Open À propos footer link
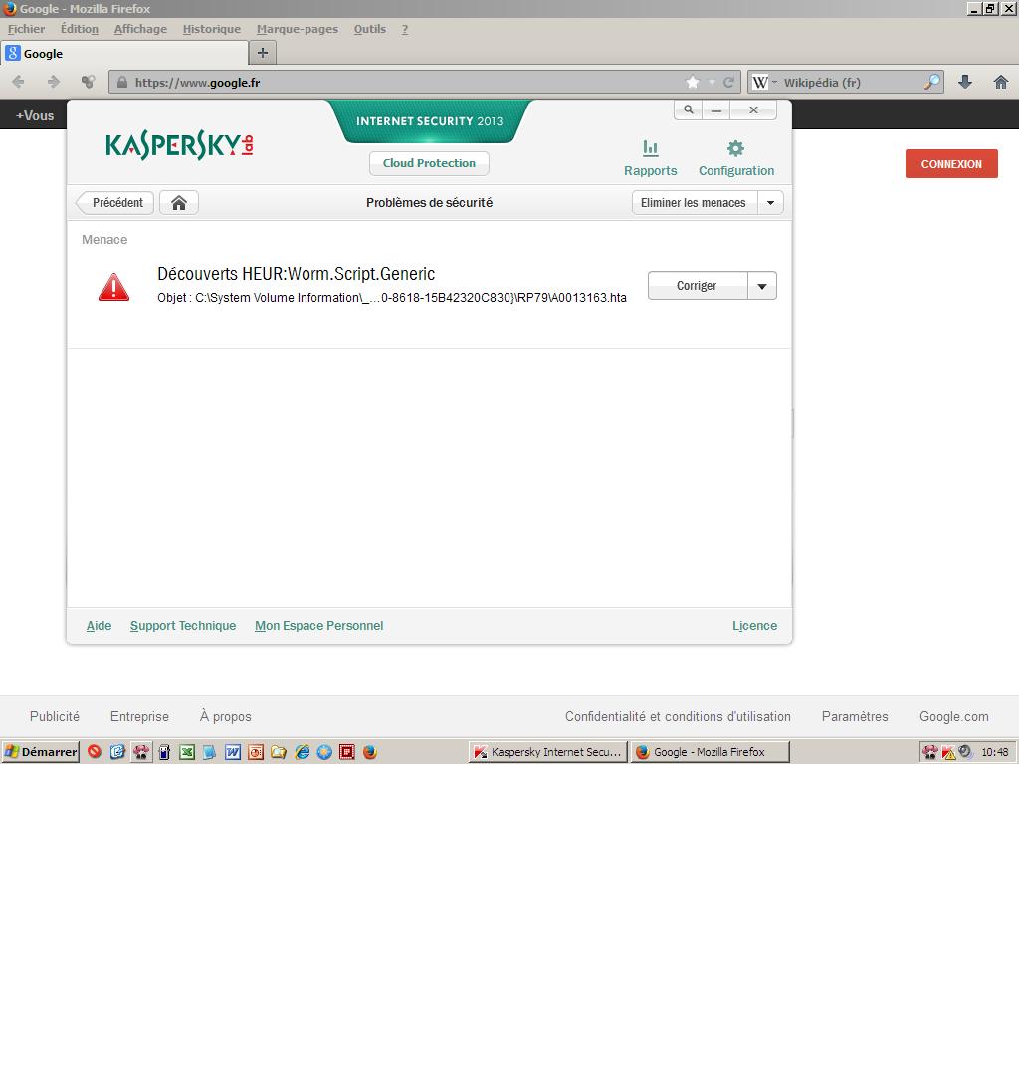The width and height of the screenshot is (1019, 1091). pyautogui.click(x=225, y=716)
